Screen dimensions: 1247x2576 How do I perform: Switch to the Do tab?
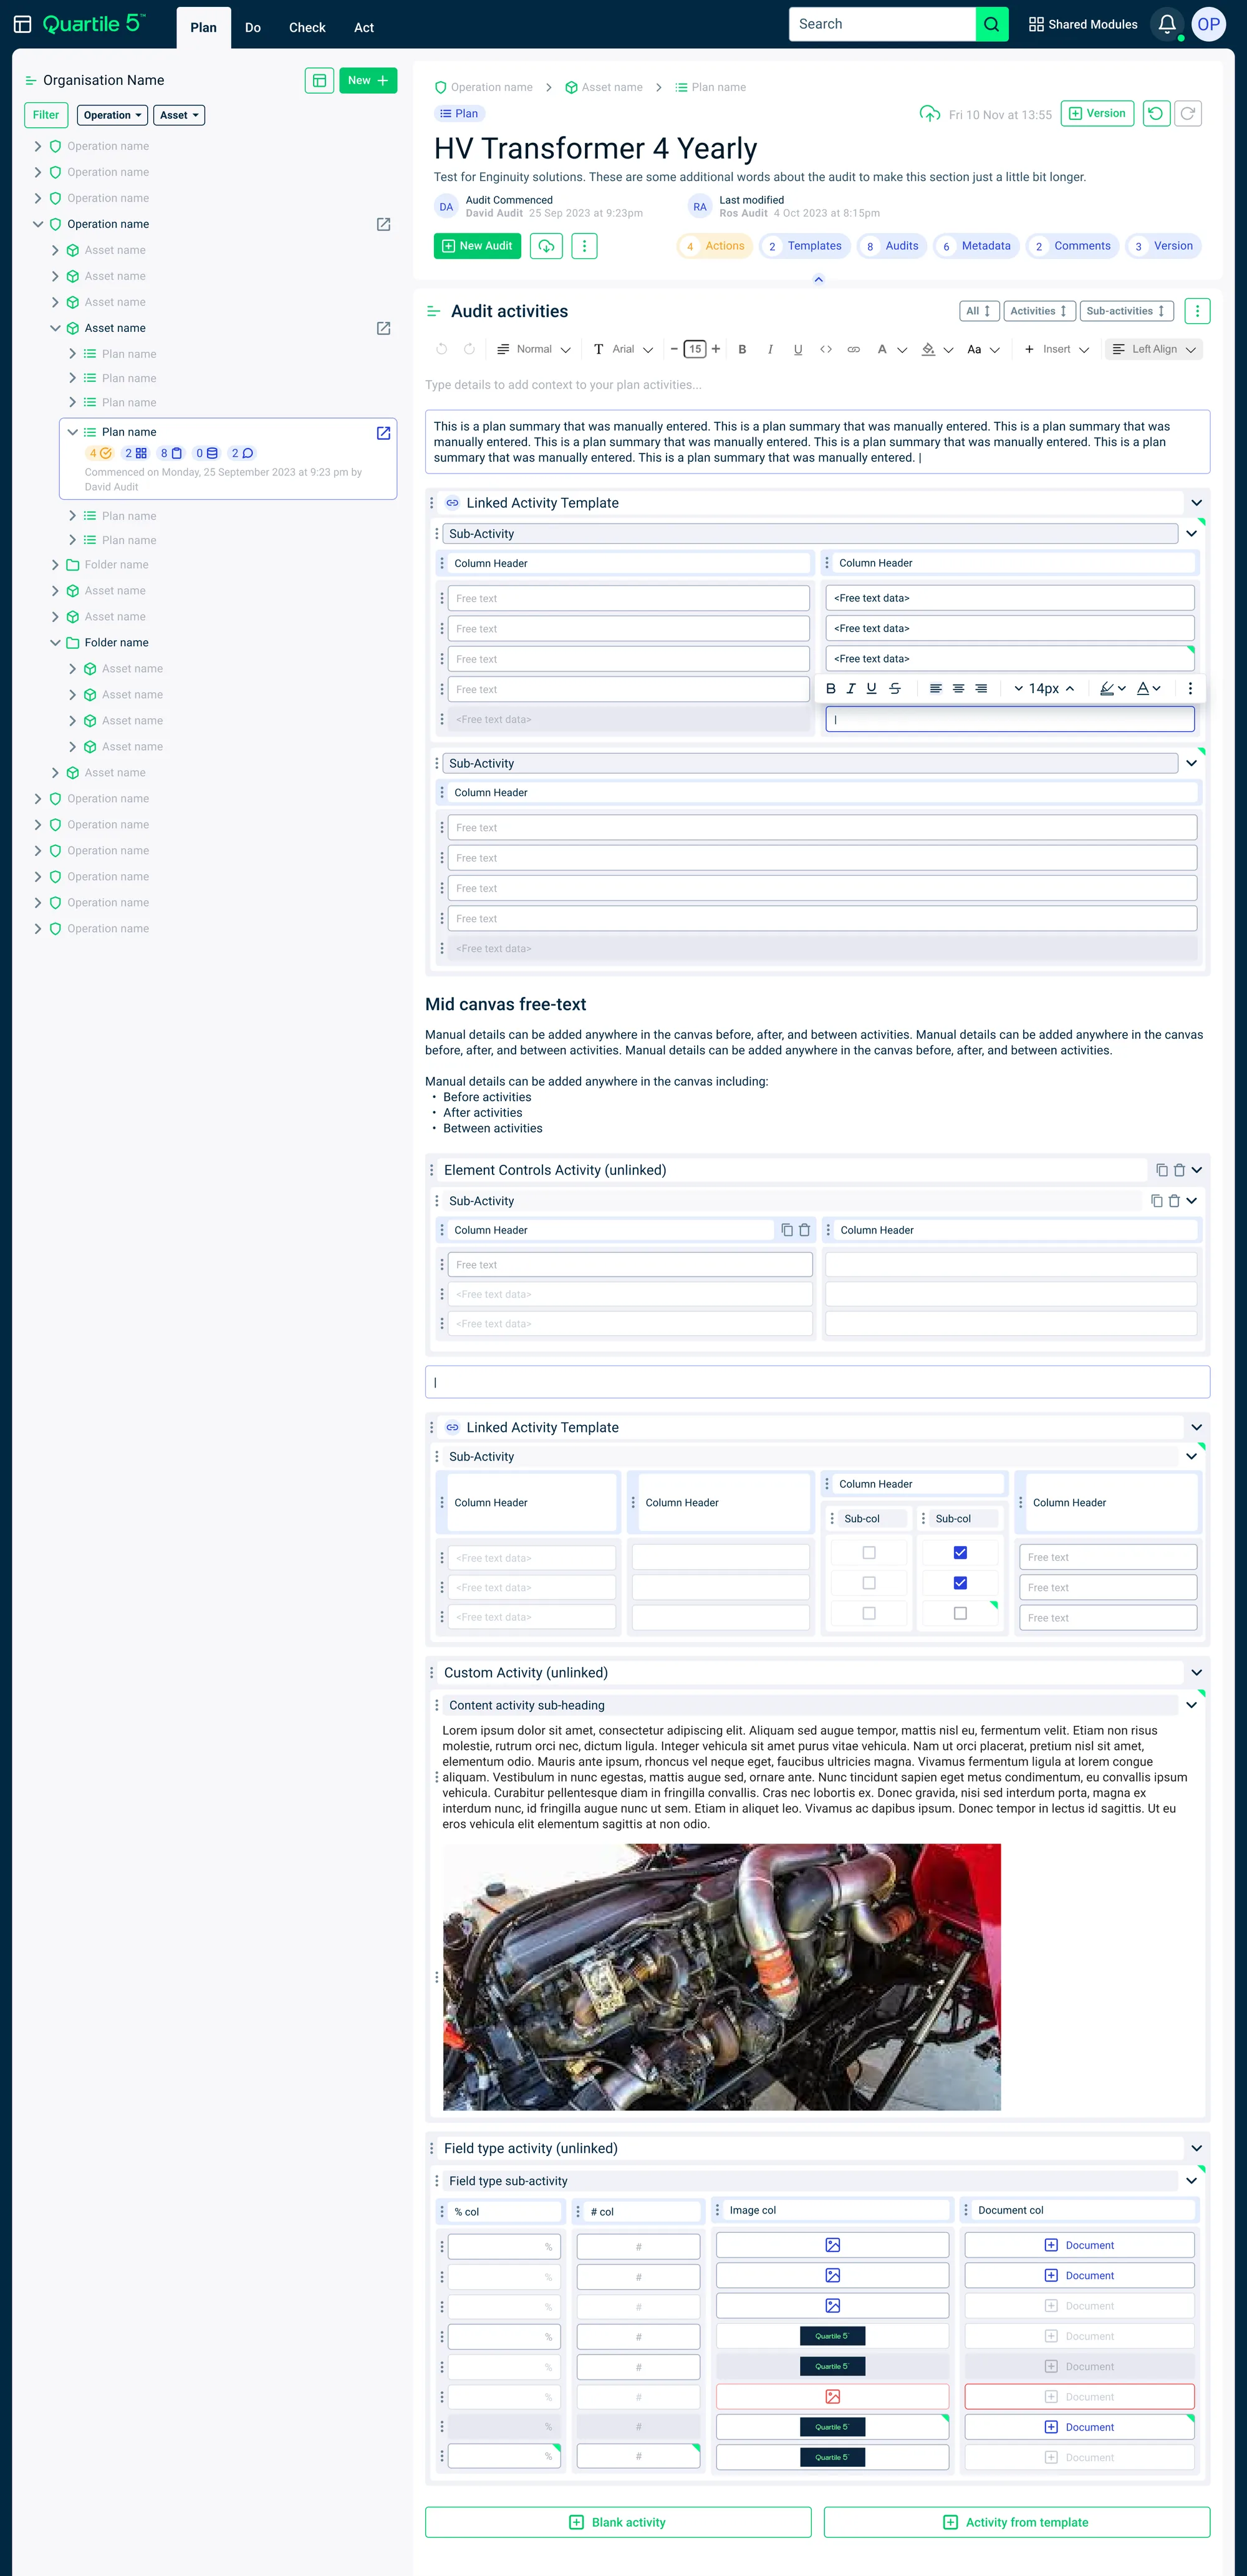253,28
